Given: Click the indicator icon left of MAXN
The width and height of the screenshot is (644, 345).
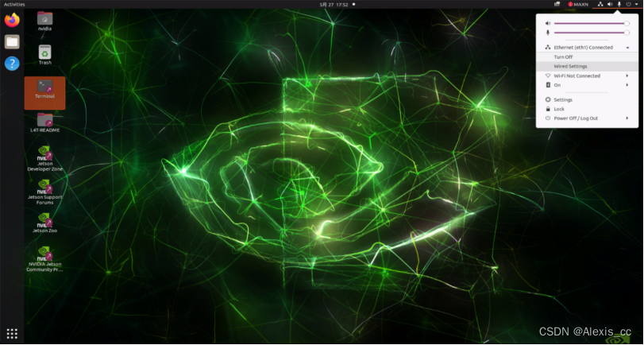Looking at the screenshot, I should [x=557, y=5].
